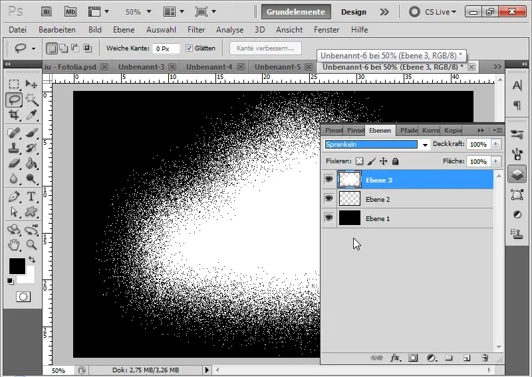Toggle lock all for layer
The image size is (532, 377).
[395, 161]
